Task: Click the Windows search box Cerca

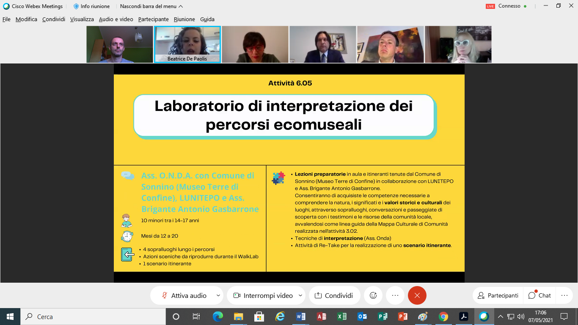Action: click(93, 317)
